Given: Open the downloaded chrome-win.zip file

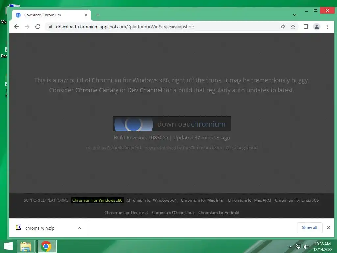Looking at the screenshot, I should 39,228.
